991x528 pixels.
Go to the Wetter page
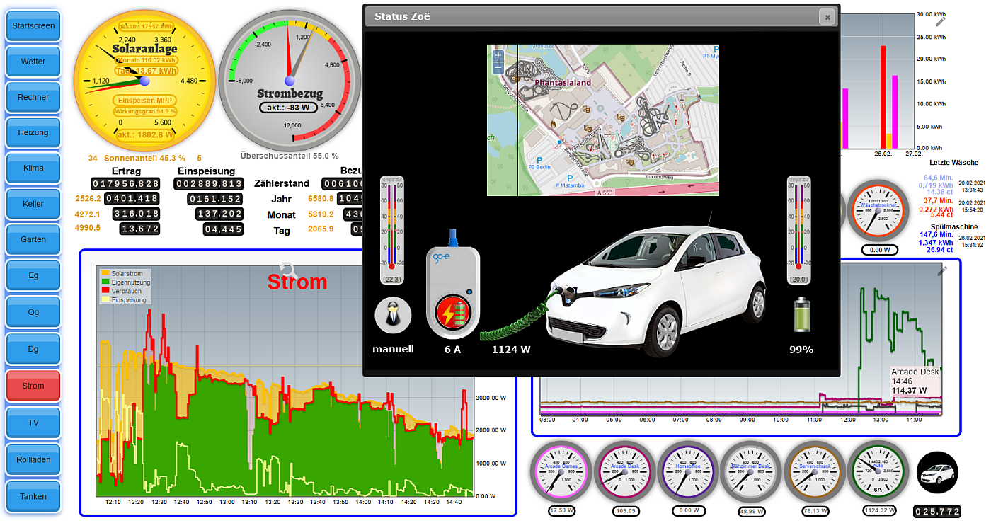coord(33,62)
